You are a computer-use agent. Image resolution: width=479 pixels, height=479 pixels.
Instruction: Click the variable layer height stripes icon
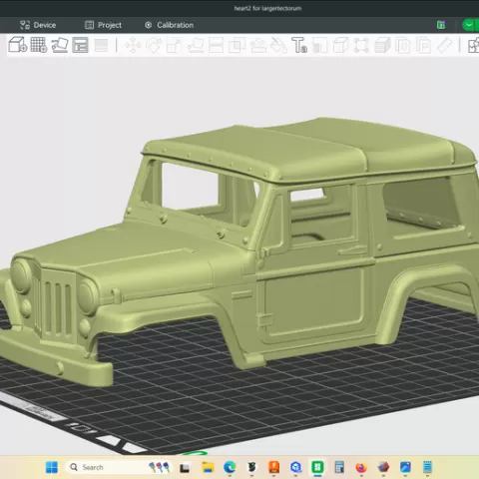click(x=101, y=45)
